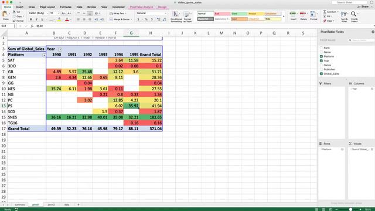Click the Paste clipboard icon
This screenshot has height=211, width=375.
point(5,15)
